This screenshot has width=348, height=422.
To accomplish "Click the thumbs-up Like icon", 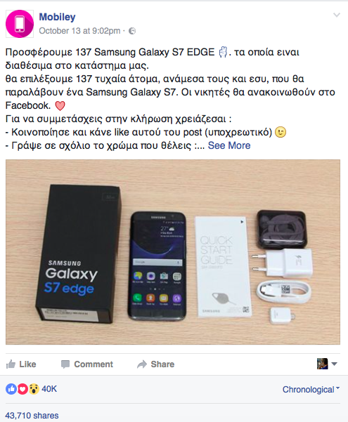I will tap(11, 364).
